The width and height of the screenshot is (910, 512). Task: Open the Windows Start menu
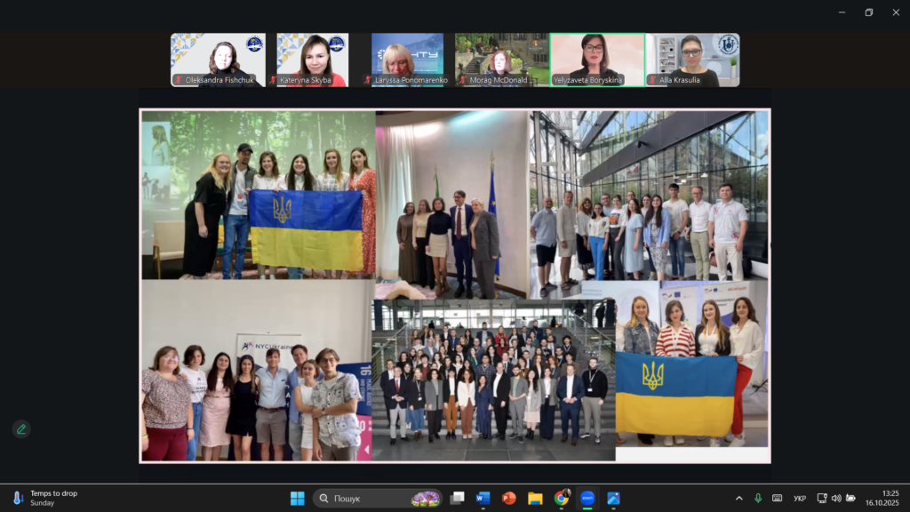[x=297, y=498]
